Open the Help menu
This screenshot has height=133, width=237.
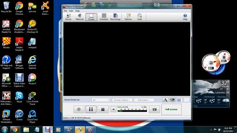[77, 11]
